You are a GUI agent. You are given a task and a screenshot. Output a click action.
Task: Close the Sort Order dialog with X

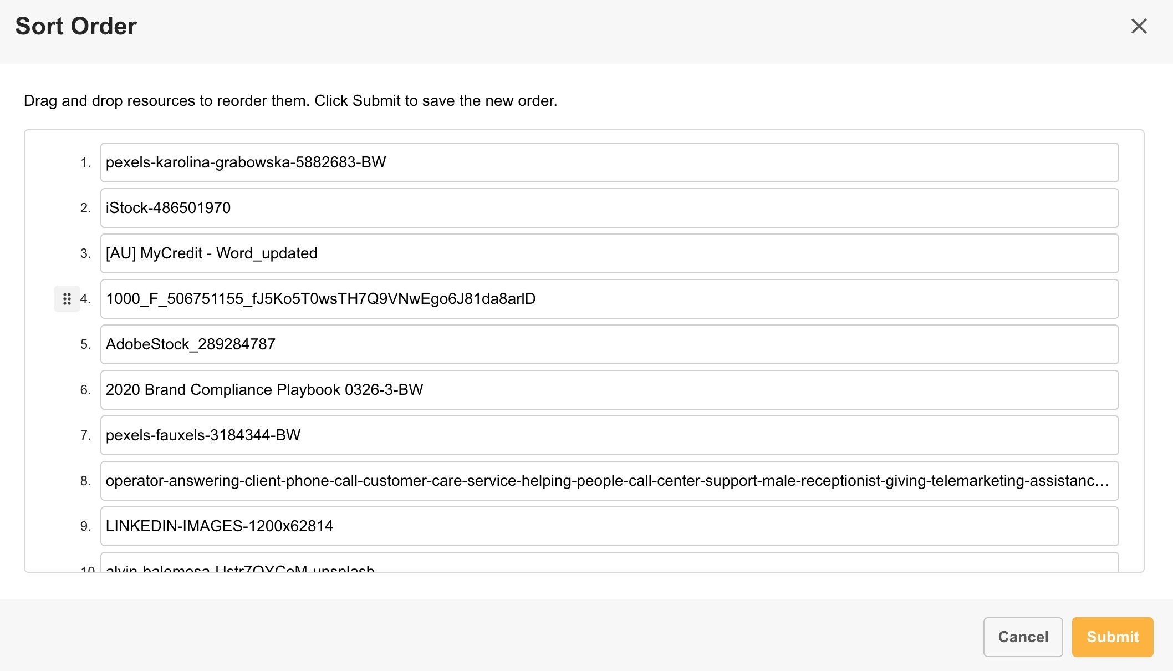1139,26
